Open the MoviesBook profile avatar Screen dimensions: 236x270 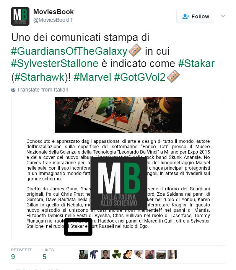[x=20, y=16]
